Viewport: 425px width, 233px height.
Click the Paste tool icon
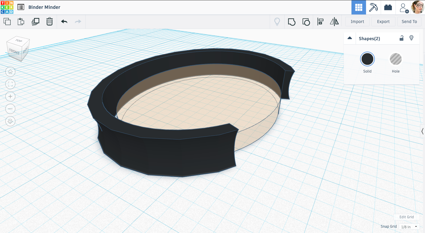[21, 22]
